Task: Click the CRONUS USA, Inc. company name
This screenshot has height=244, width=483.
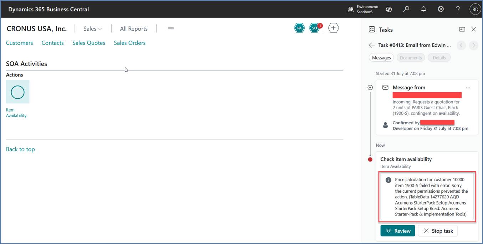Action: [37, 29]
